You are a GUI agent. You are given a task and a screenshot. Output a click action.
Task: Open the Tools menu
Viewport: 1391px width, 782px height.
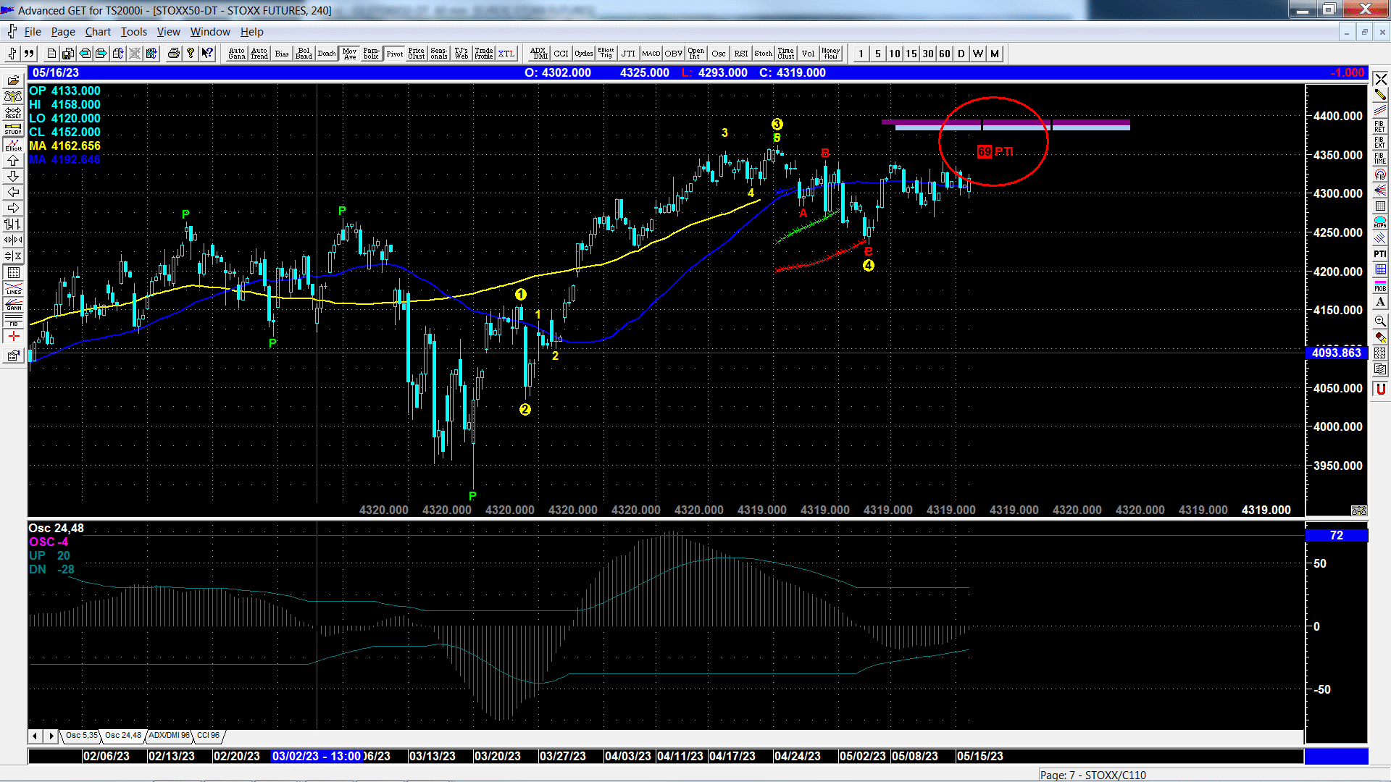[x=133, y=32]
